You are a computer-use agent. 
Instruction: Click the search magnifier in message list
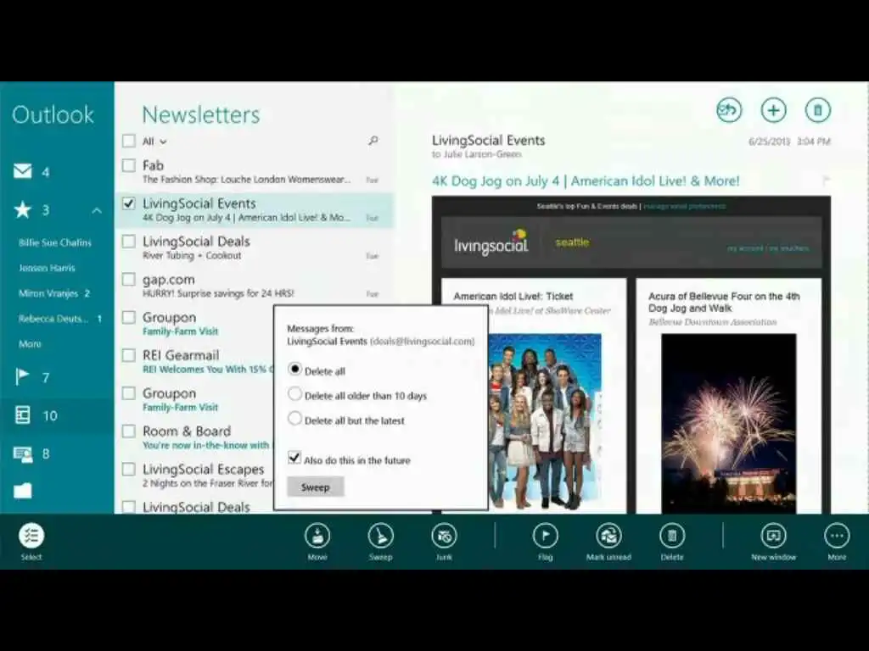click(373, 142)
